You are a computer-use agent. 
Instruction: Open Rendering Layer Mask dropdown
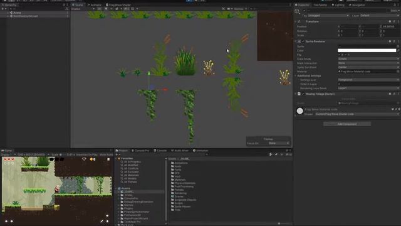(368, 88)
